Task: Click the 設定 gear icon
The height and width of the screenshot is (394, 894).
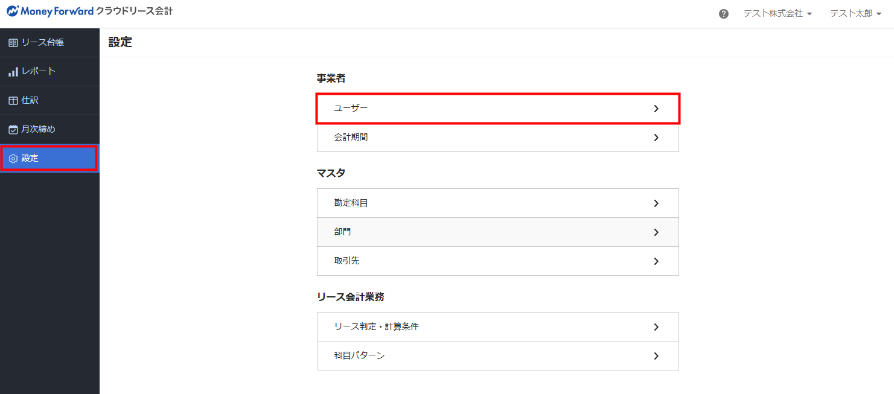Action: (x=13, y=159)
